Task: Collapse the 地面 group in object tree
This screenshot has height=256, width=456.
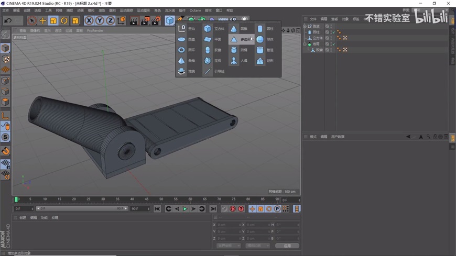Action: coord(305,44)
